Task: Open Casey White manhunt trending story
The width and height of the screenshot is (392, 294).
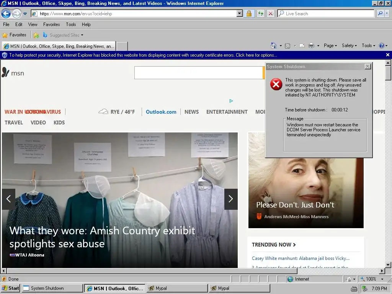Action: [301, 258]
